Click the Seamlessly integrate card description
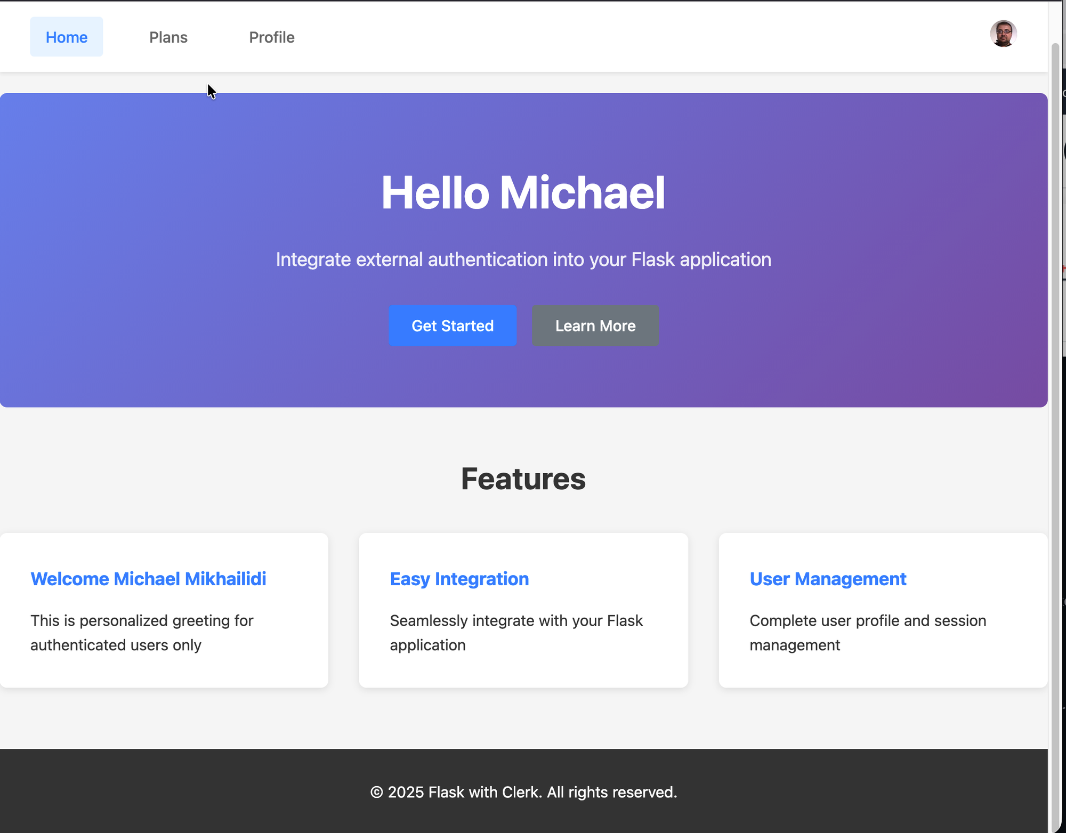 coord(516,633)
